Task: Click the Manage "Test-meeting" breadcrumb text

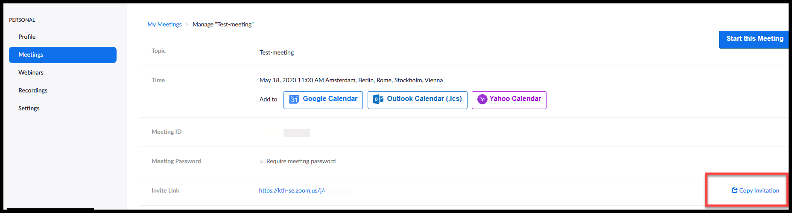Action: [223, 24]
